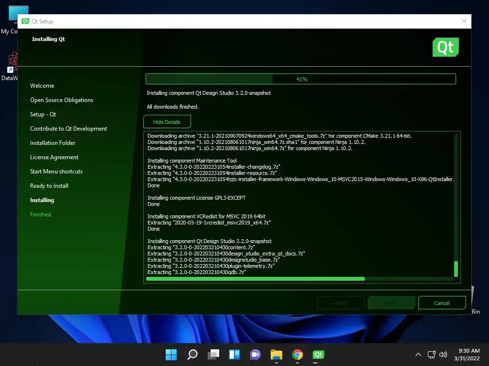489x366 pixels.
Task: Click log line extracting content.7z
Action: pyautogui.click(x=201, y=247)
